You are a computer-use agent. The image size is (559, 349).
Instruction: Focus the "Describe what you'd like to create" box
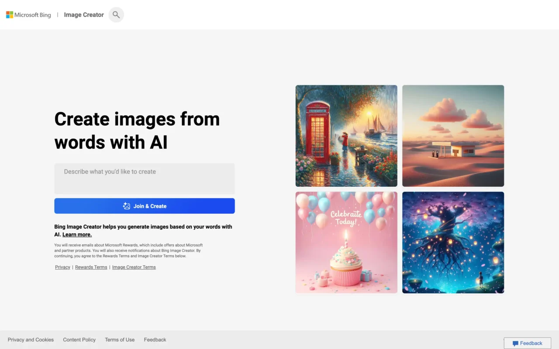pyautogui.click(x=145, y=178)
